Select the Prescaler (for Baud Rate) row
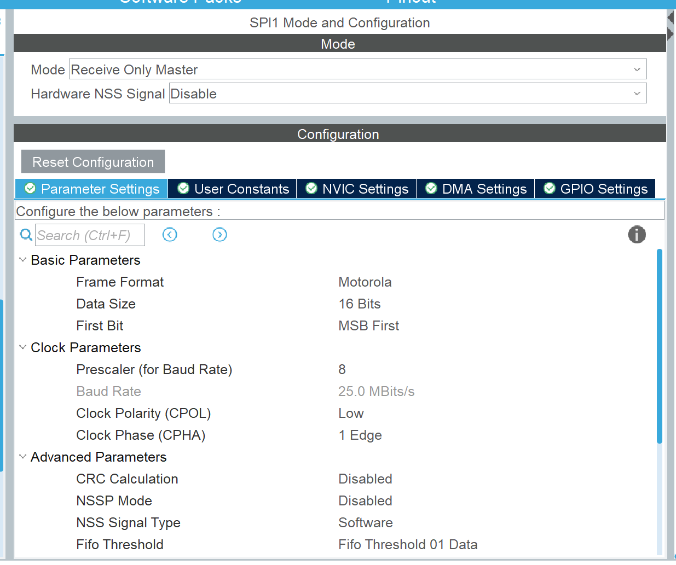This screenshot has height=565, width=676. click(x=154, y=370)
